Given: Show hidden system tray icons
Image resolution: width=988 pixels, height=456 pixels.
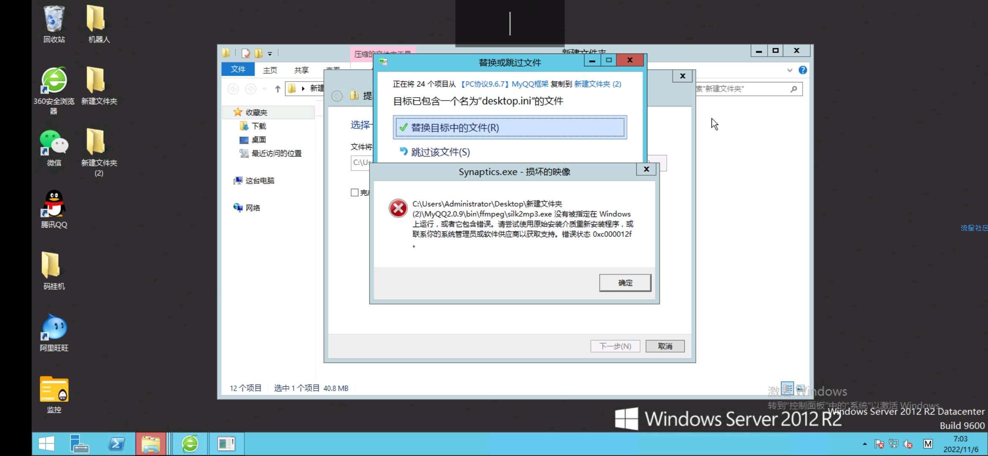Looking at the screenshot, I should pyautogui.click(x=865, y=444).
